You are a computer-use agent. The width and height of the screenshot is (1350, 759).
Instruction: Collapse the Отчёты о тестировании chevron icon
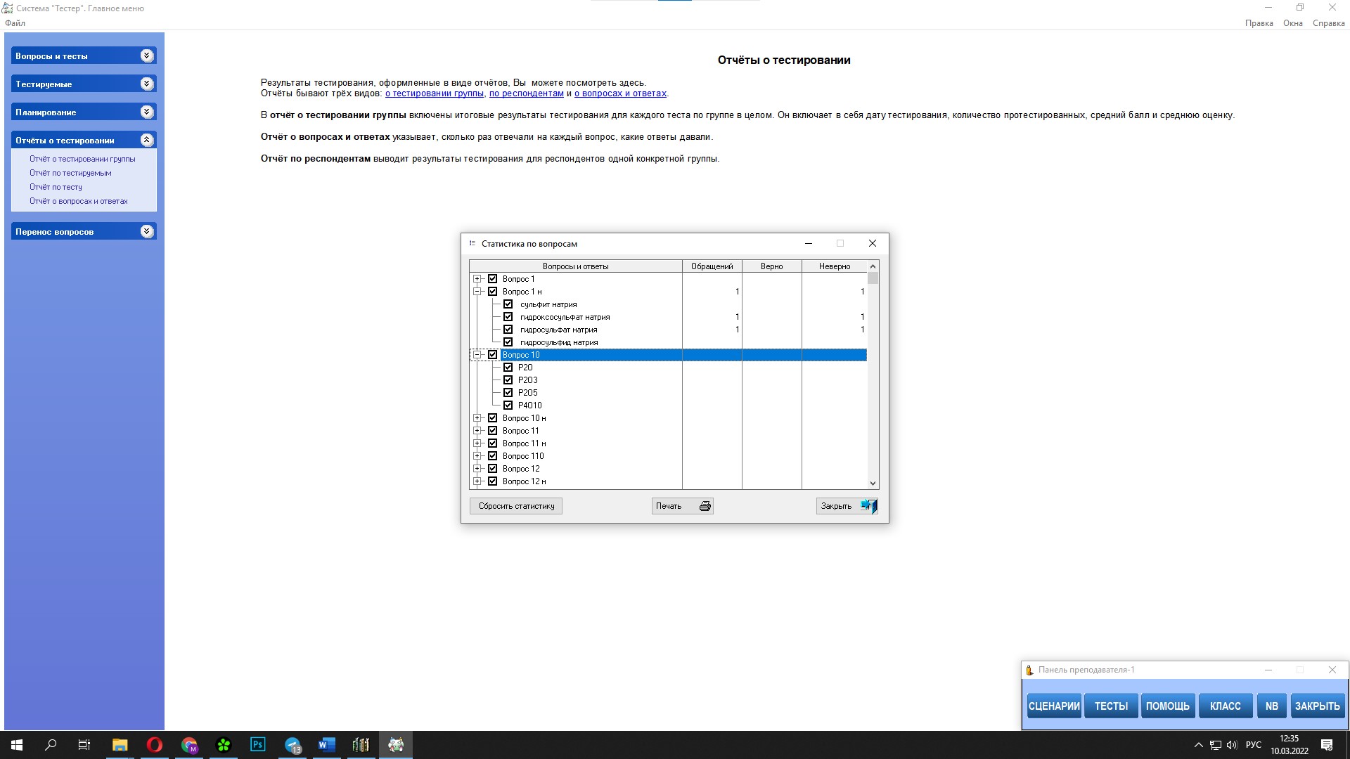coord(146,140)
